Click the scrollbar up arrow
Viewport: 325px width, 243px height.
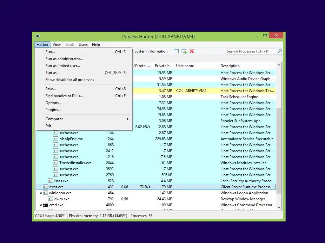click(279, 65)
